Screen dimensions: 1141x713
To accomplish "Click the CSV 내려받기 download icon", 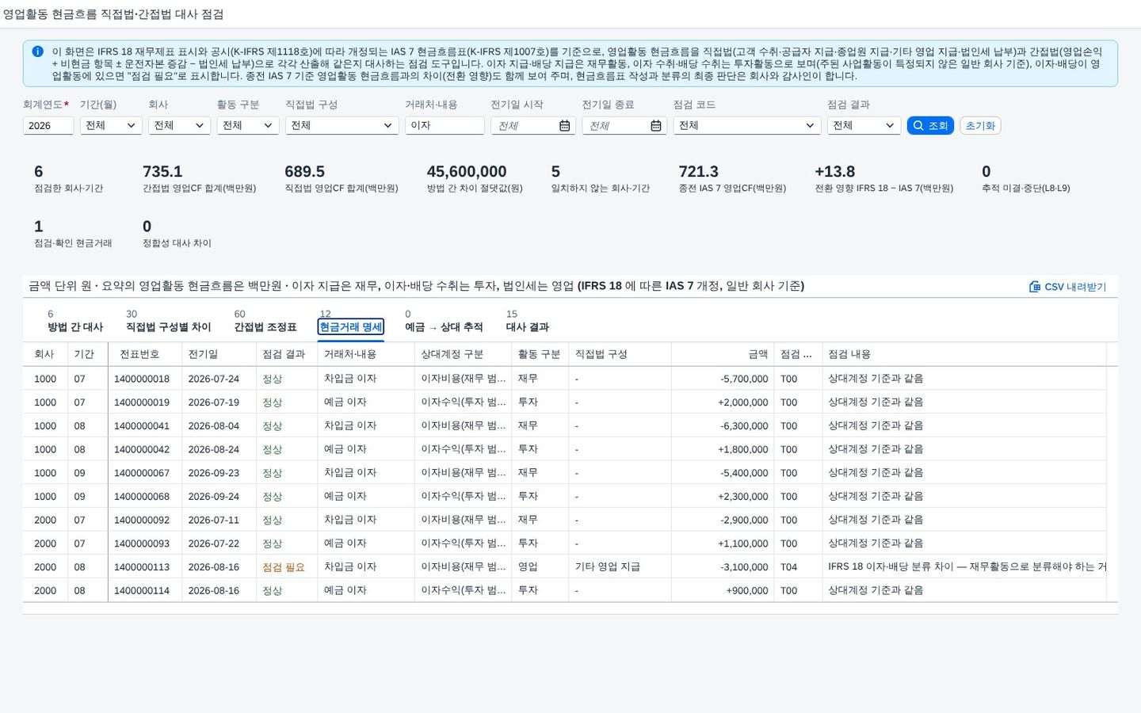I will 1035,287.
